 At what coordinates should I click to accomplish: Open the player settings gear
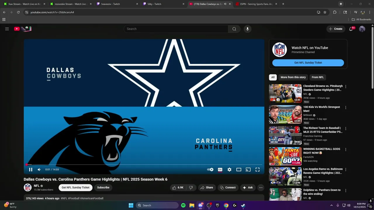point(229,169)
